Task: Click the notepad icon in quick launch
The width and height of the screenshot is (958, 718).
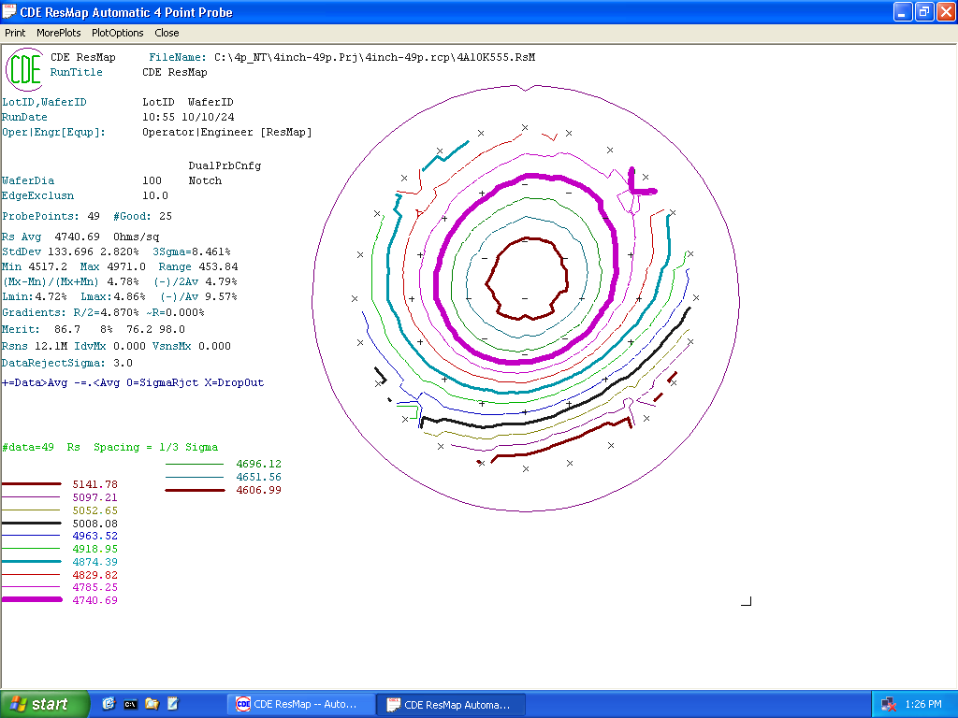Action: click(x=173, y=704)
